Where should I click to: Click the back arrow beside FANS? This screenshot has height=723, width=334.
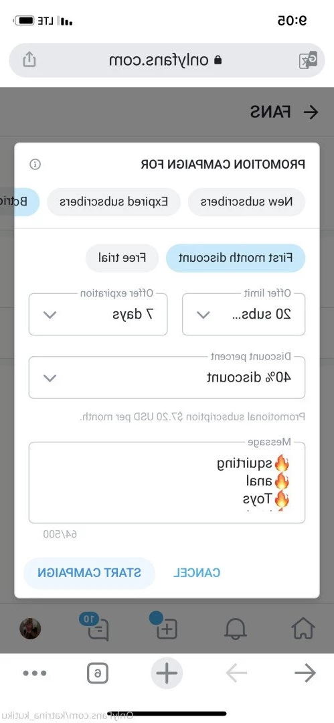coord(311,112)
